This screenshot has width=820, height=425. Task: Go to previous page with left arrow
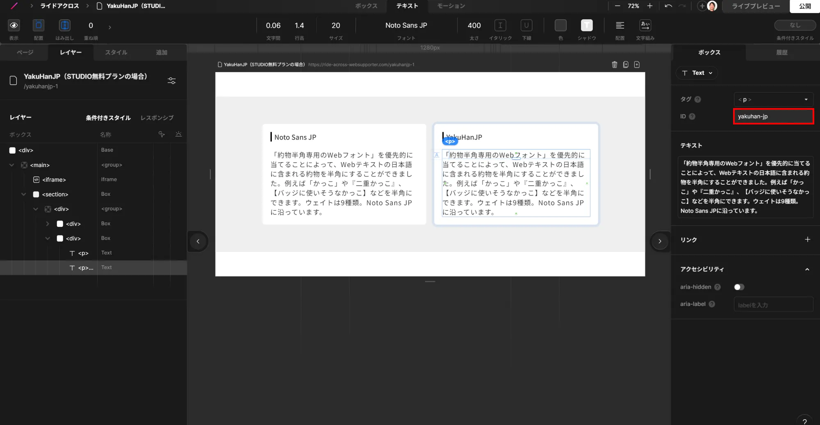pos(198,241)
